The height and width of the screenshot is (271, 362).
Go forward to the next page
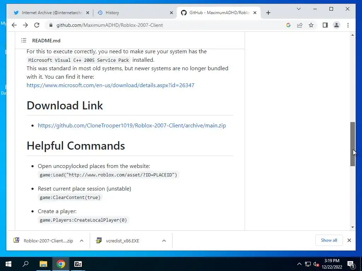point(25,25)
